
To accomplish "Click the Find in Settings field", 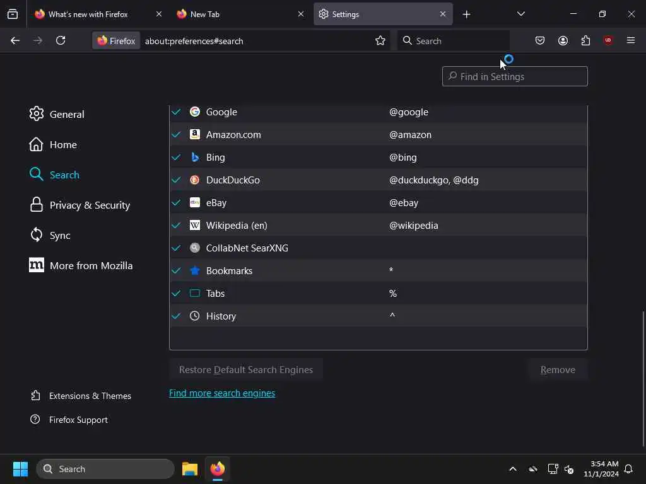I will pos(515,76).
